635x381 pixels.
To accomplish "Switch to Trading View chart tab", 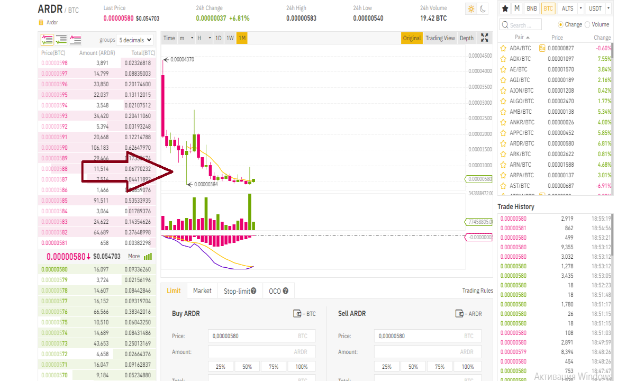I will coord(440,38).
